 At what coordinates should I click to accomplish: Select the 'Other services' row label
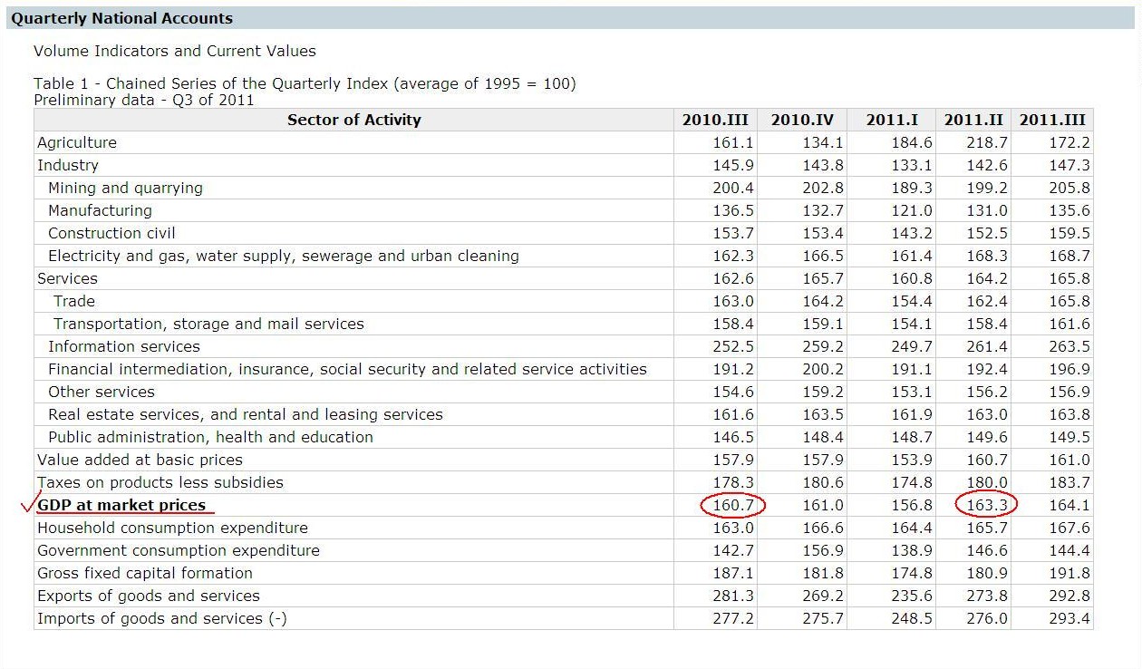coord(102,392)
